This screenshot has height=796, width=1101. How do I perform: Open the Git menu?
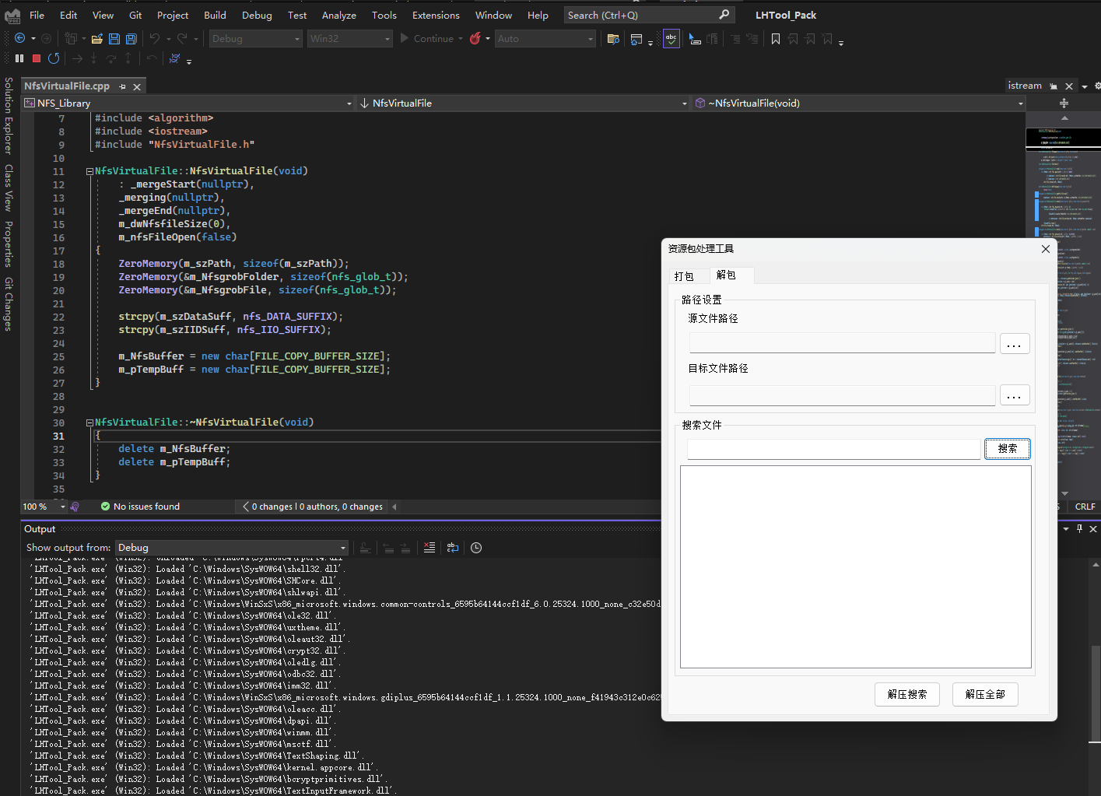click(x=135, y=15)
